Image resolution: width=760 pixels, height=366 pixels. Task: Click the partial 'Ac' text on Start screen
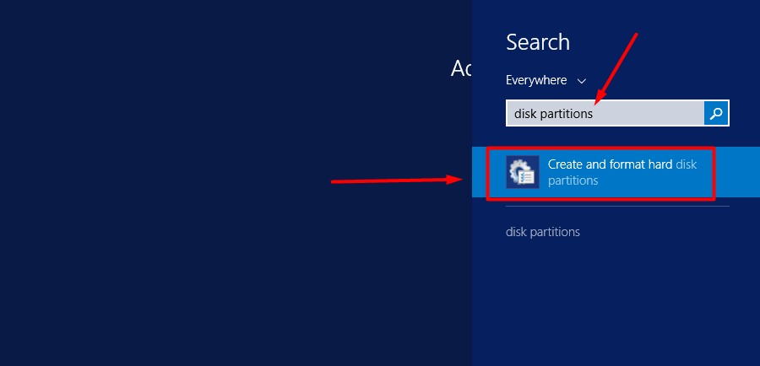coord(461,68)
